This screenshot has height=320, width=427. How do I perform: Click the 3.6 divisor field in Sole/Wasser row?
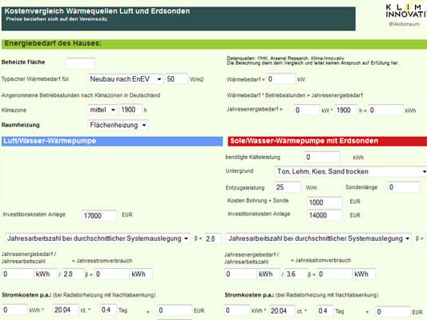(x=296, y=274)
